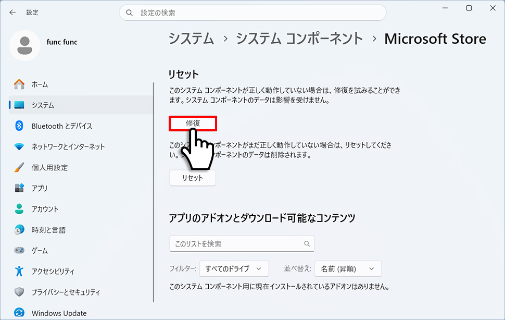The width and height of the screenshot is (505, 320).
Task: Click the アプリ icon in sidebar
Action: tap(19, 188)
